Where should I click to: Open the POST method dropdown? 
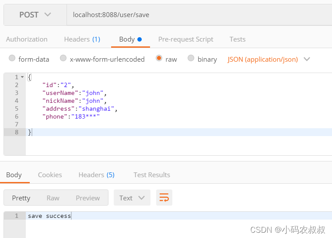click(35, 15)
